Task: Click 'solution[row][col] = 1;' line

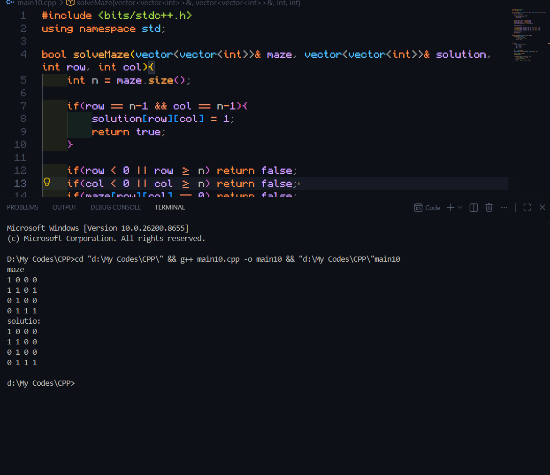Action: point(163,119)
